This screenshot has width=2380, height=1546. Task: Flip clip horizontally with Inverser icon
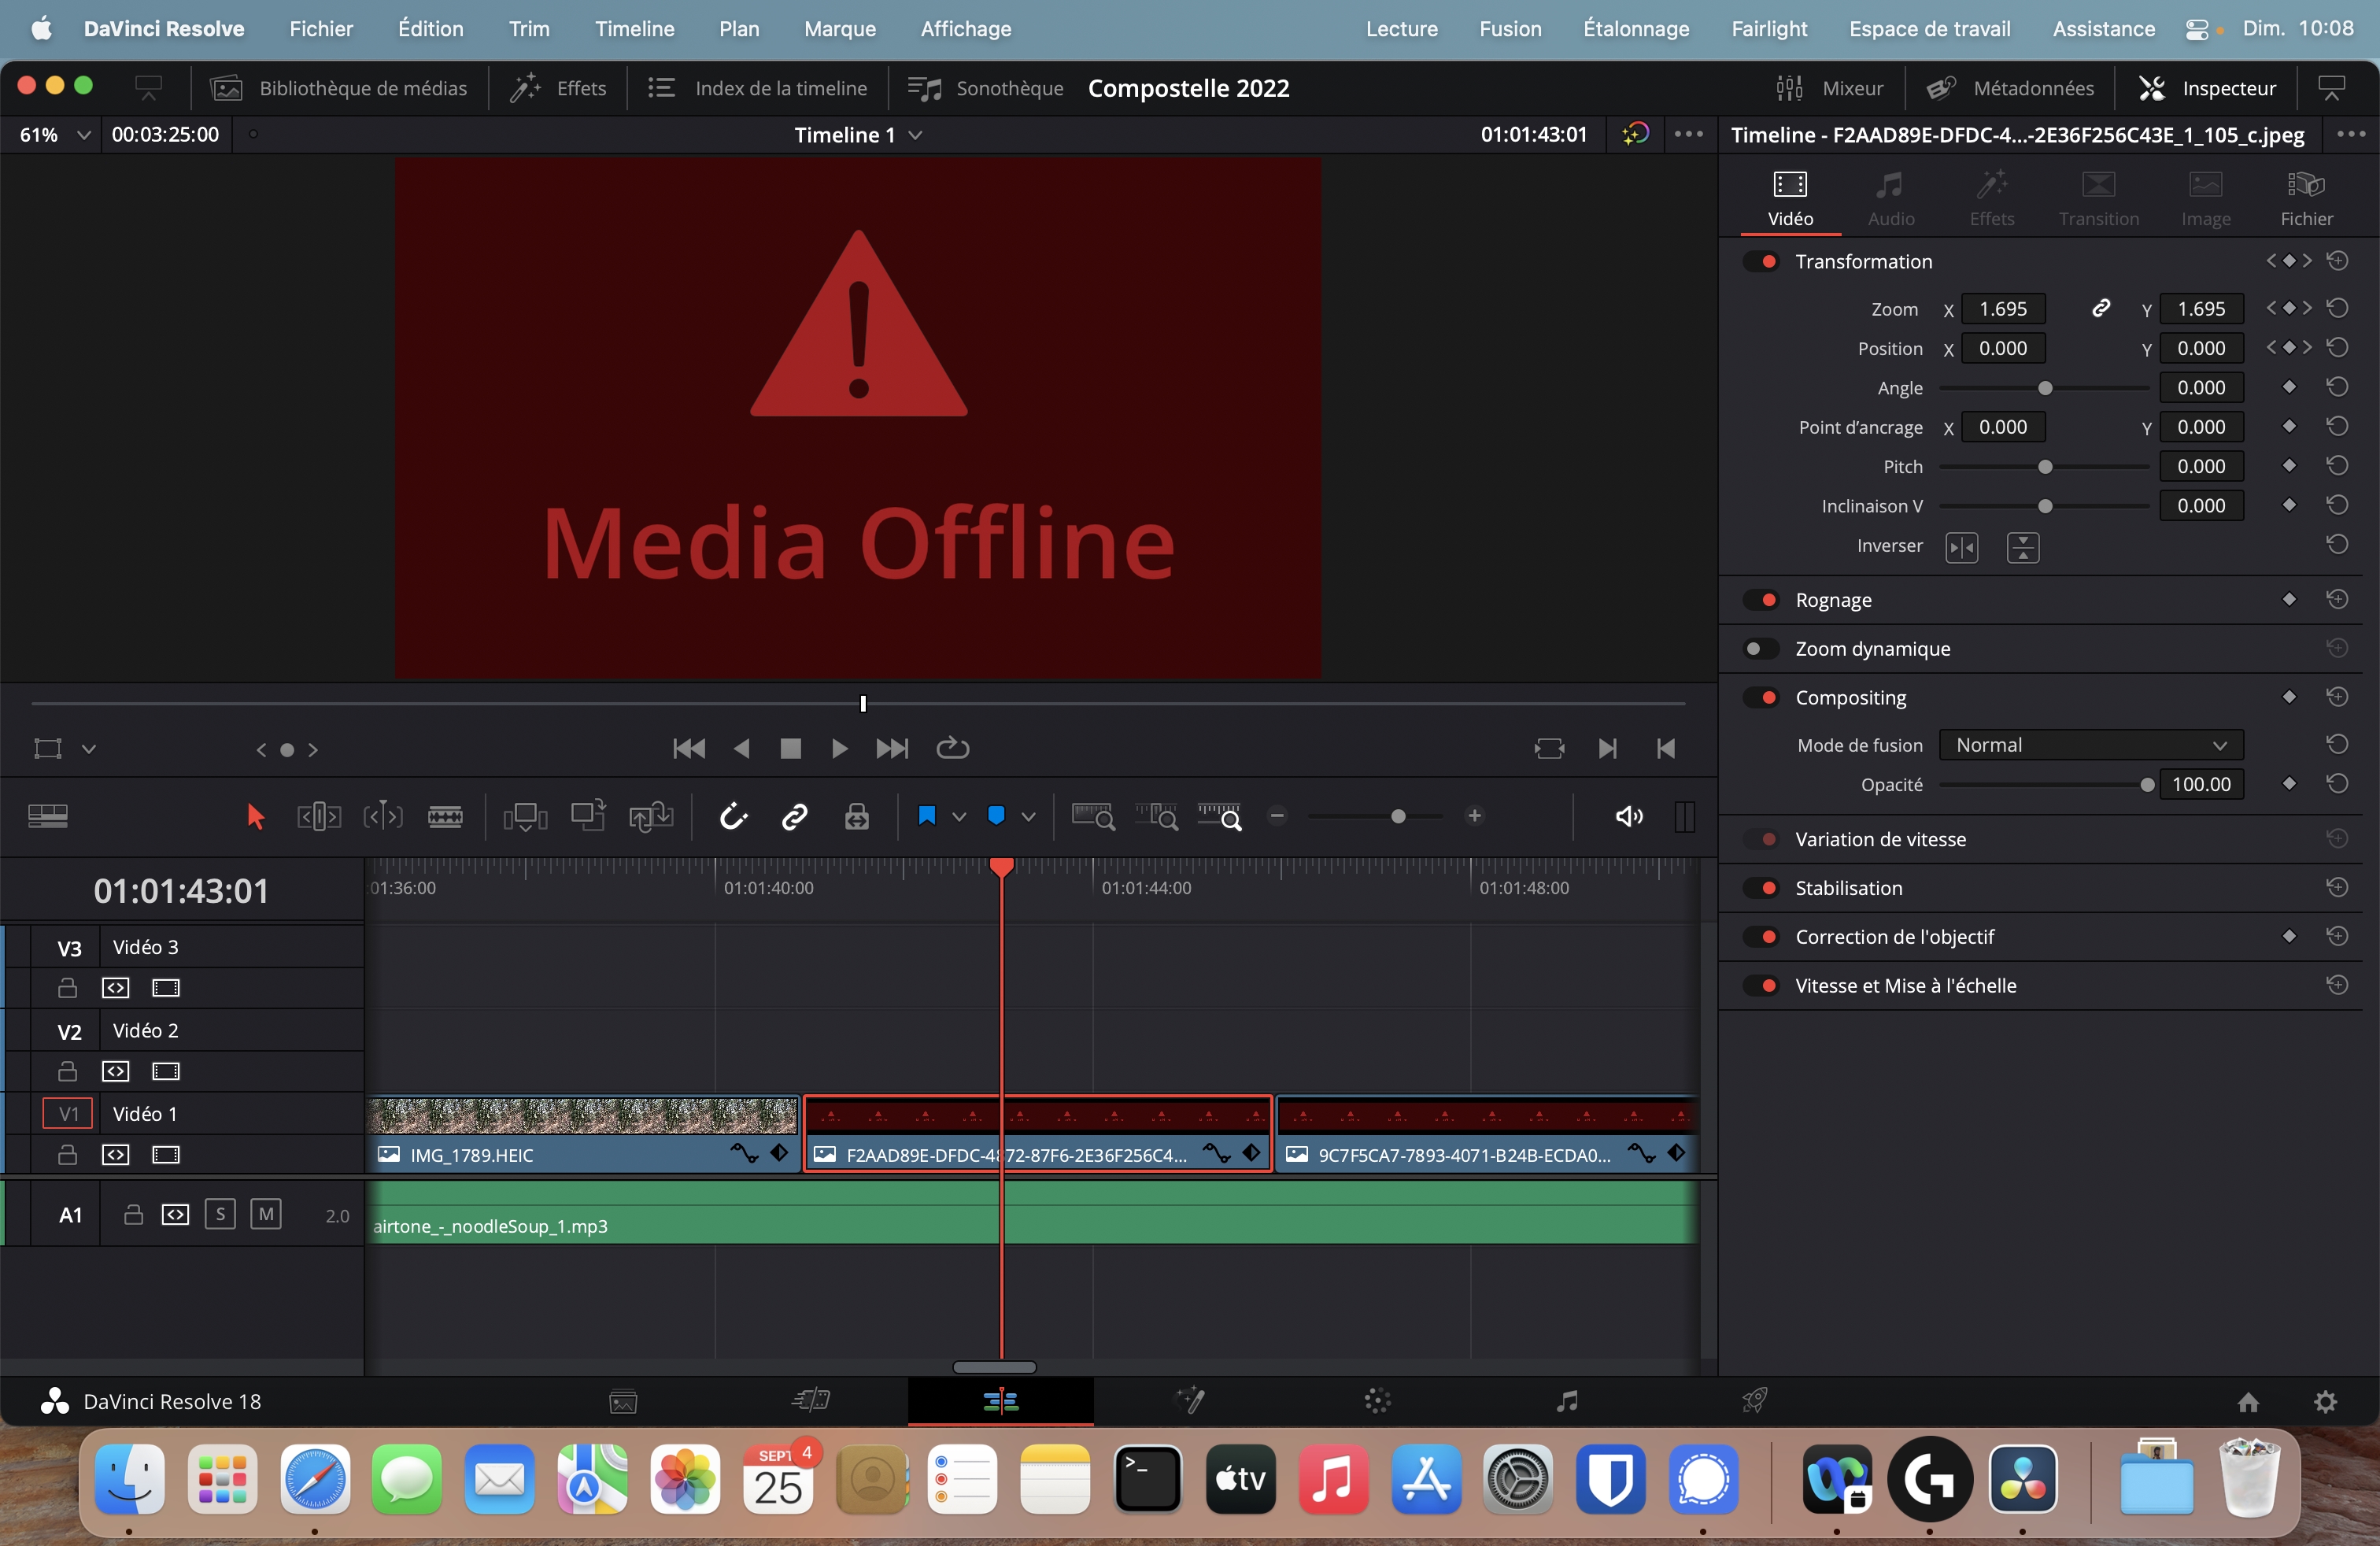click(x=1961, y=547)
